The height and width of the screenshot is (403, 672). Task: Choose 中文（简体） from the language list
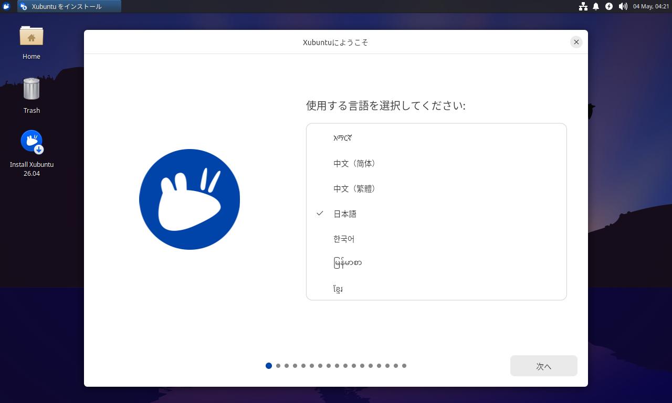coord(436,163)
